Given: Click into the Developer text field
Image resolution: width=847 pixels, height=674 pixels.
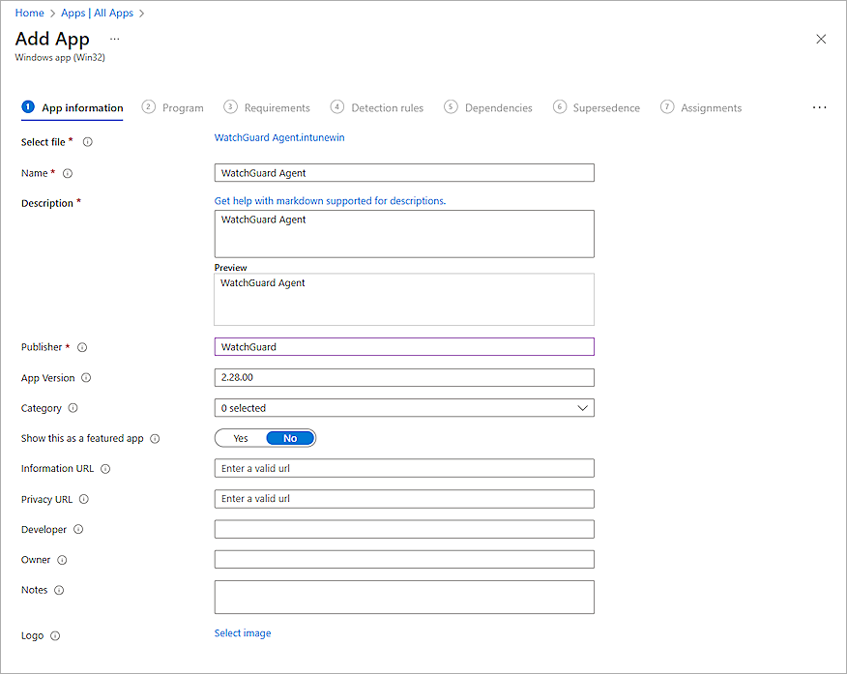Looking at the screenshot, I should pos(403,529).
